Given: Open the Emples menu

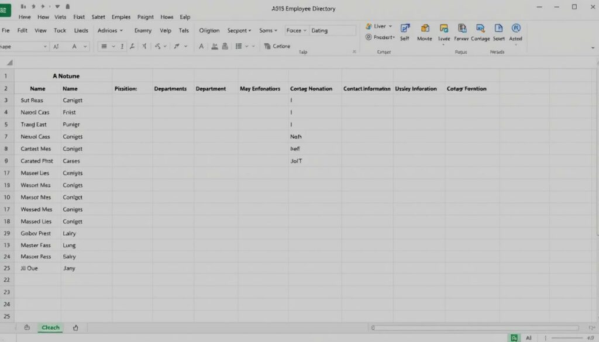Looking at the screenshot, I should click(x=121, y=17).
